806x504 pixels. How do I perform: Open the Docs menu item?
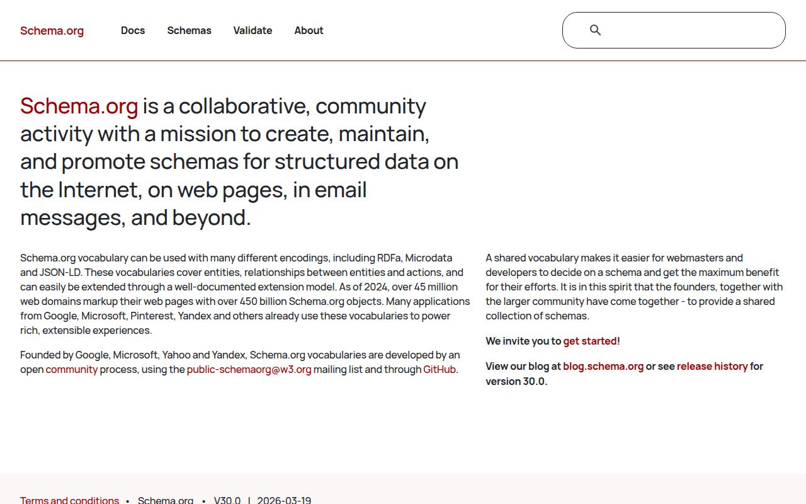(133, 30)
